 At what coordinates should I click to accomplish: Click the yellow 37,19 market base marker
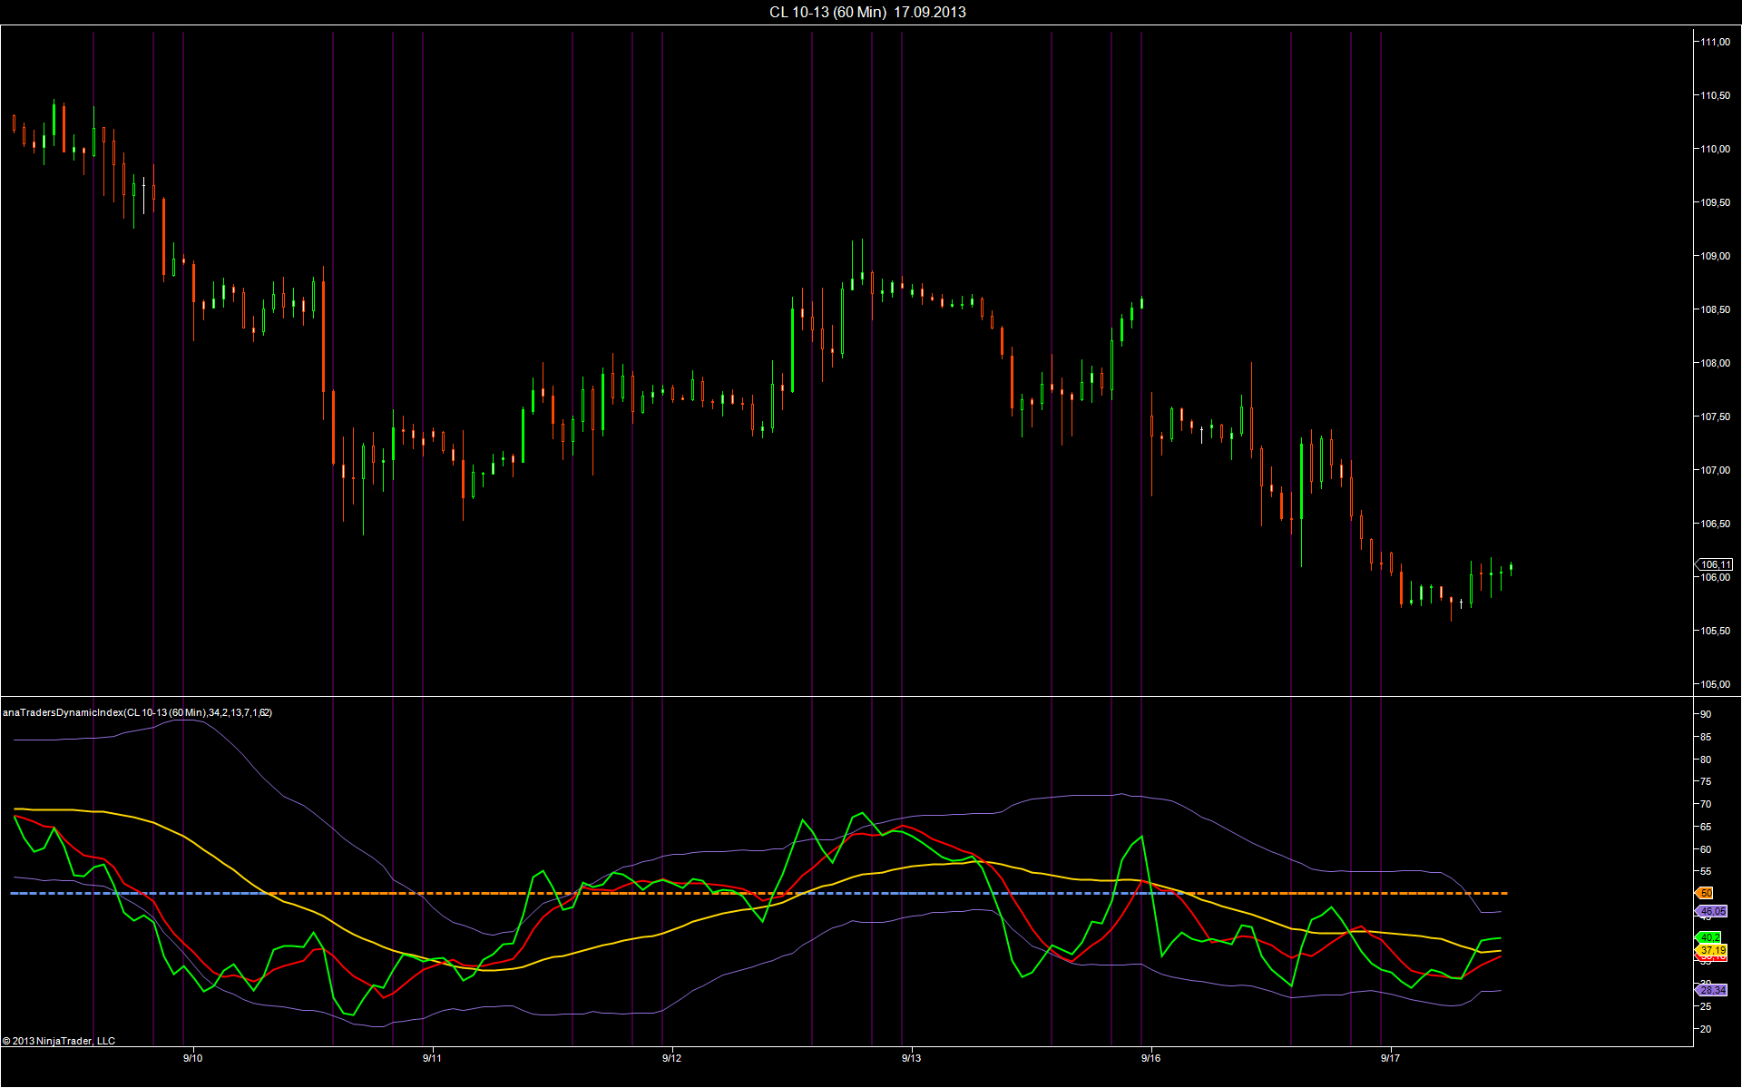[1712, 950]
